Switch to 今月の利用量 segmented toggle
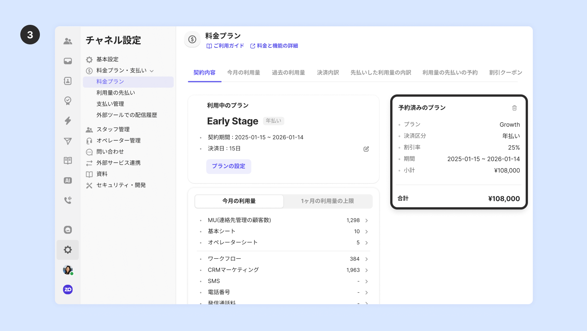The width and height of the screenshot is (587, 331). pos(239,201)
